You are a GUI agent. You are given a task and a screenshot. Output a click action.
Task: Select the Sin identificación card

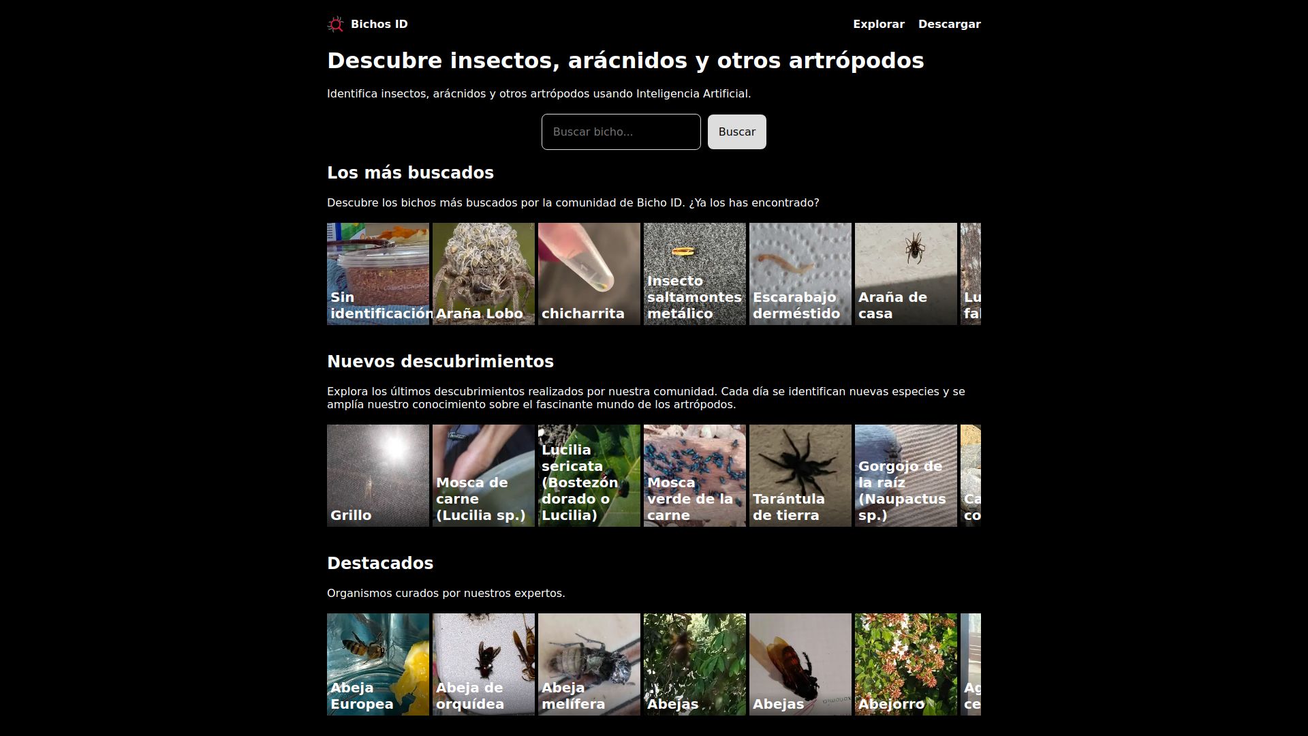click(377, 274)
